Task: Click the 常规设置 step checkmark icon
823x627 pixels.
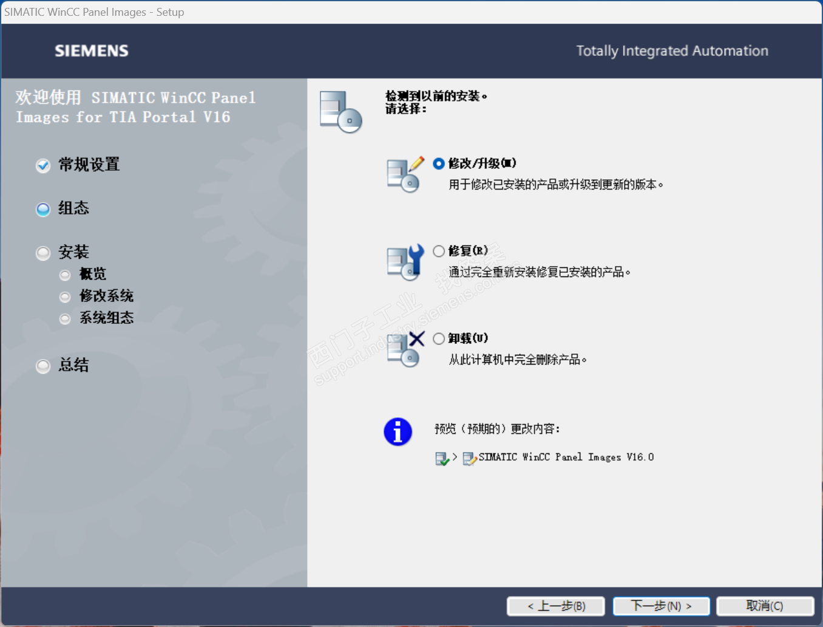Action: (x=43, y=165)
